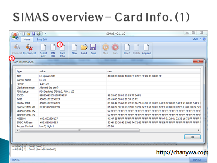Open the quick access toolbar customize arrow
The image size is (217, 163).
(45, 34)
